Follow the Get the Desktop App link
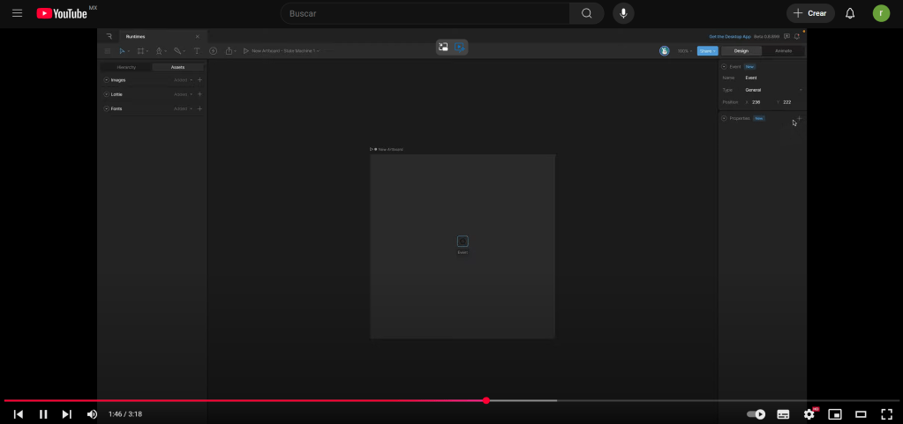 tap(729, 36)
